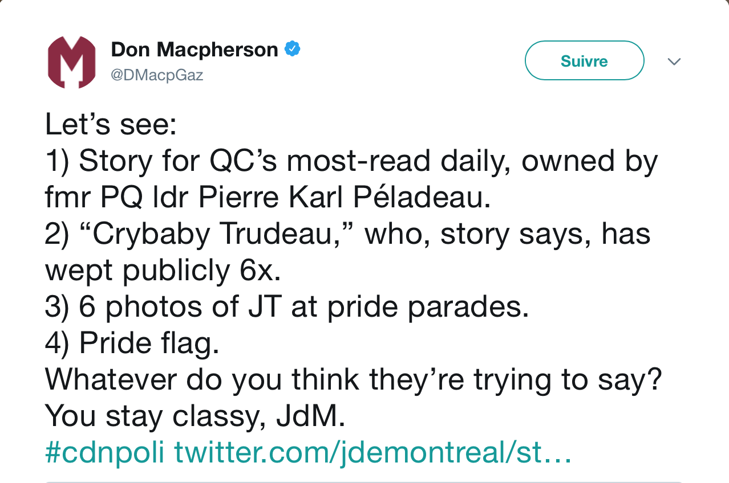Click the letter M in the avatar logo
This screenshot has width=729, height=483.
click(71, 63)
